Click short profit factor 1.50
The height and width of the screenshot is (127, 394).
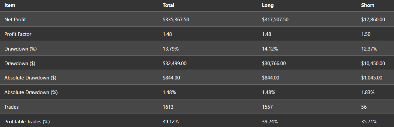(366, 34)
